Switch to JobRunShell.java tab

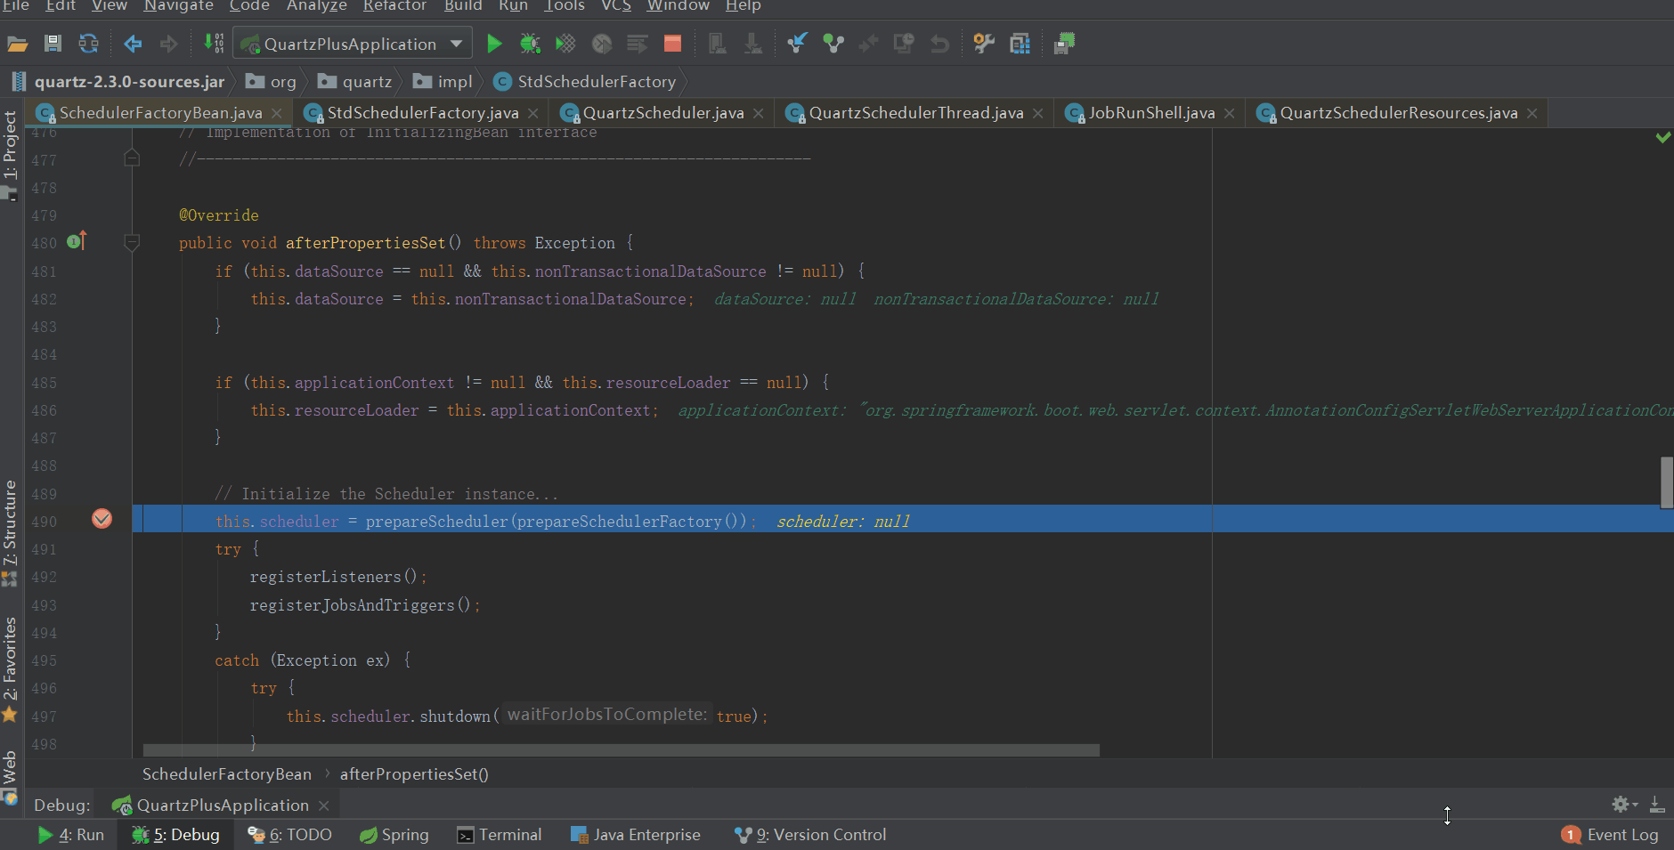1151,113
